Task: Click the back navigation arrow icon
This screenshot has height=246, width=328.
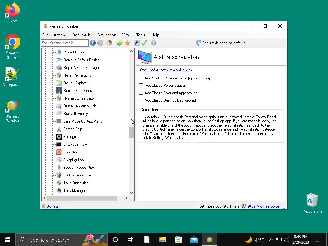Action: click(x=93, y=43)
